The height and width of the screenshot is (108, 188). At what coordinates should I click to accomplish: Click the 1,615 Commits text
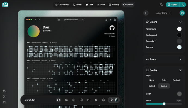[109, 34]
